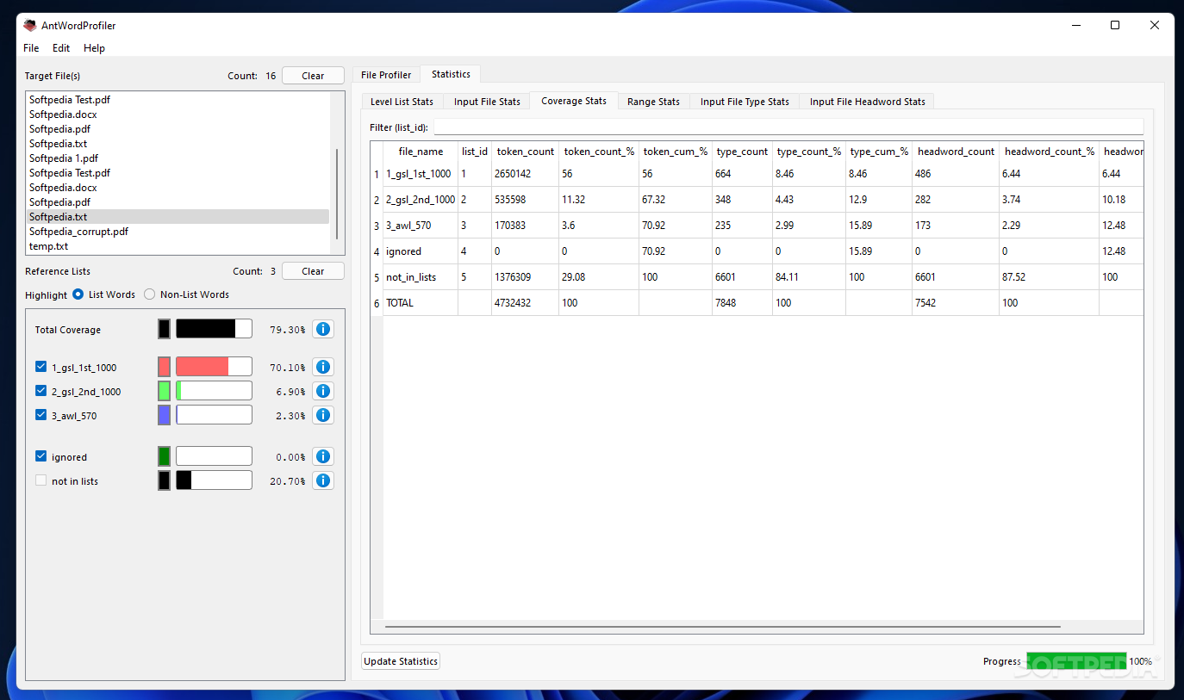Click the target files list vertical scrollbar
This screenshot has width=1184, height=700.
pyautogui.click(x=337, y=194)
